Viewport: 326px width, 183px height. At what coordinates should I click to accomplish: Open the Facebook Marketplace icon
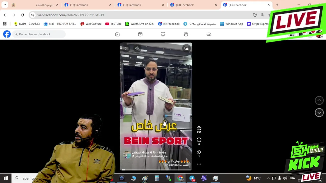click(x=163, y=34)
